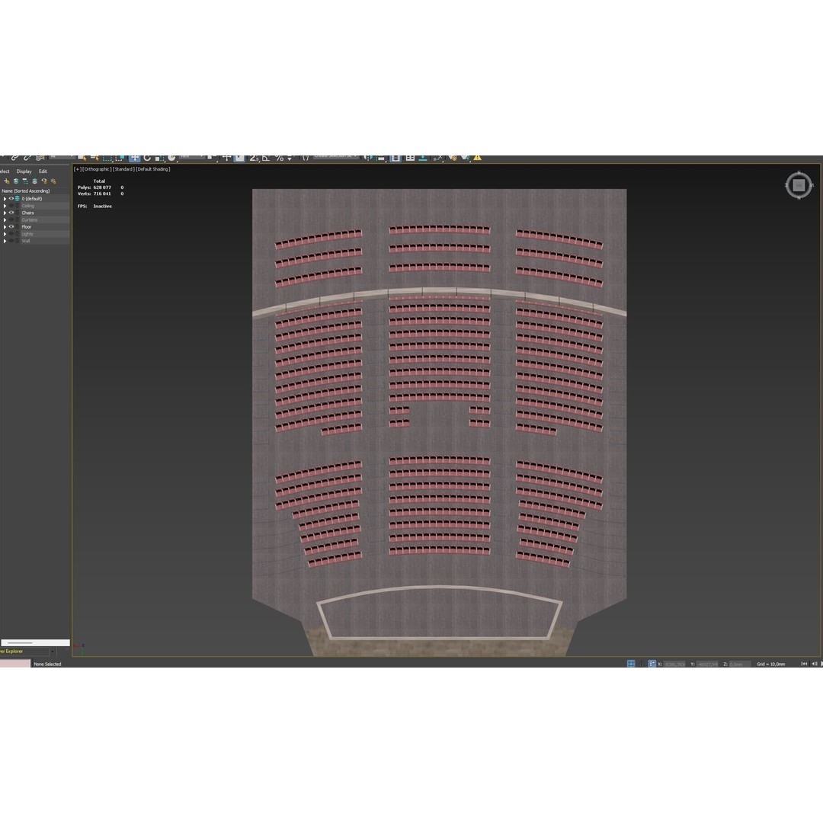Hide the Chairs layer with its eye icon

coord(11,213)
